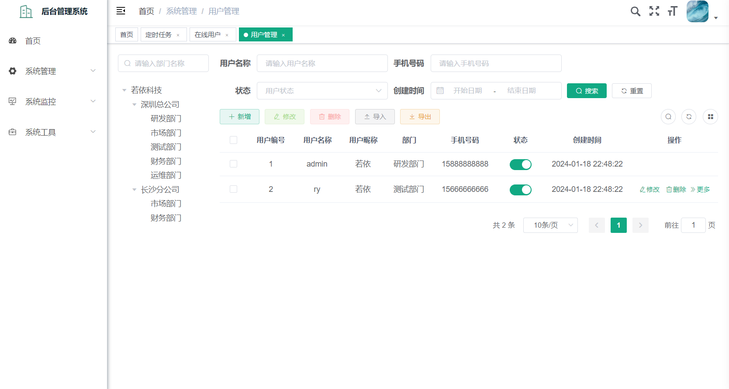Click the green 搜索 button
The height and width of the screenshot is (389, 729).
click(x=586, y=91)
